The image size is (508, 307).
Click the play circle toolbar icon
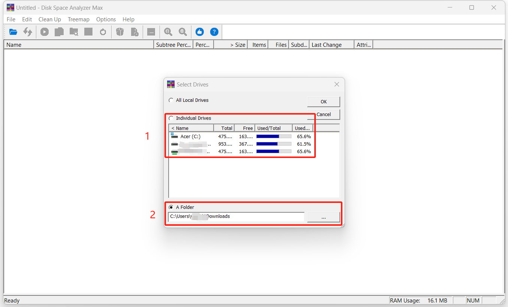point(45,32)
